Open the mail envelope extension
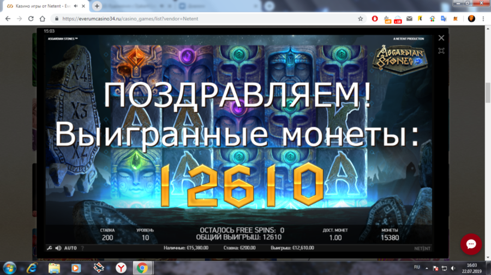Viewport: 491px width, 275px height. (409, 19)
